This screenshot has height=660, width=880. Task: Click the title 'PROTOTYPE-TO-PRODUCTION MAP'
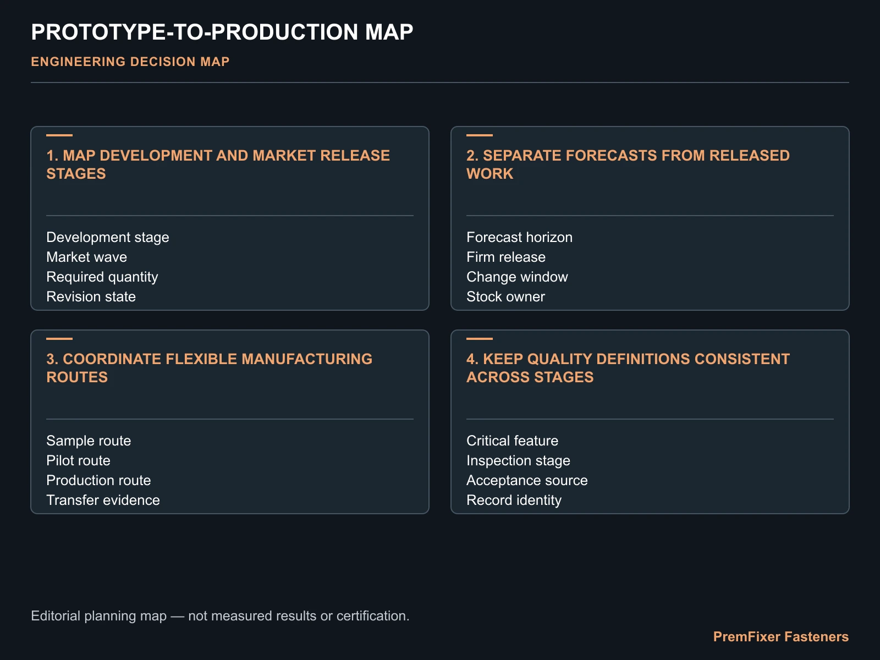tap(222, 32)
